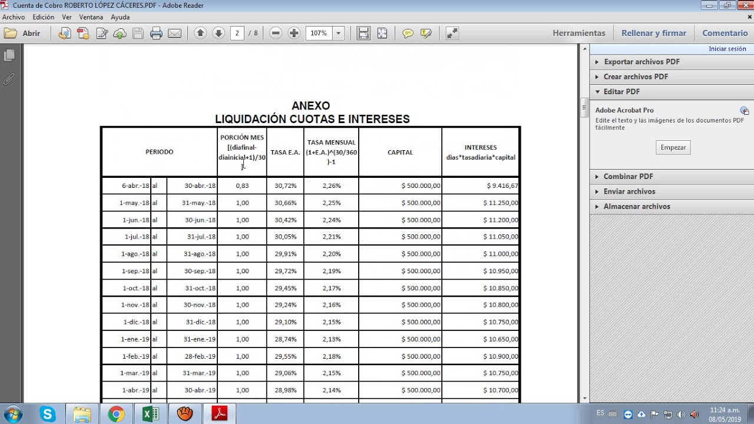Open the Ver menu
The width and height of the screenshot is (754, 424).
click(x=67, y=17)
